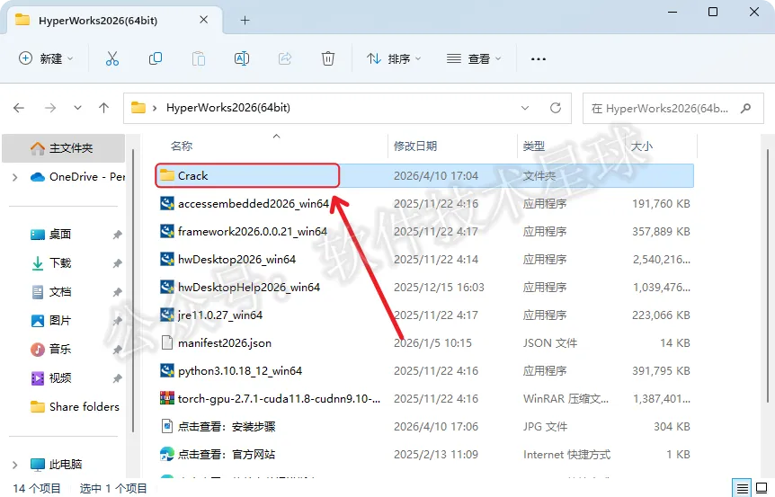Expand recent locations chevron
Screen dimensions: 775x497
click(77, 108)
